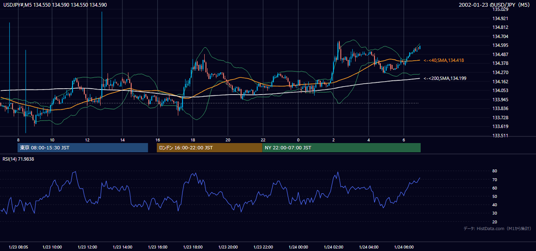Click the RSI scale value 60
The image size is (536, 251).
(494, 188)
